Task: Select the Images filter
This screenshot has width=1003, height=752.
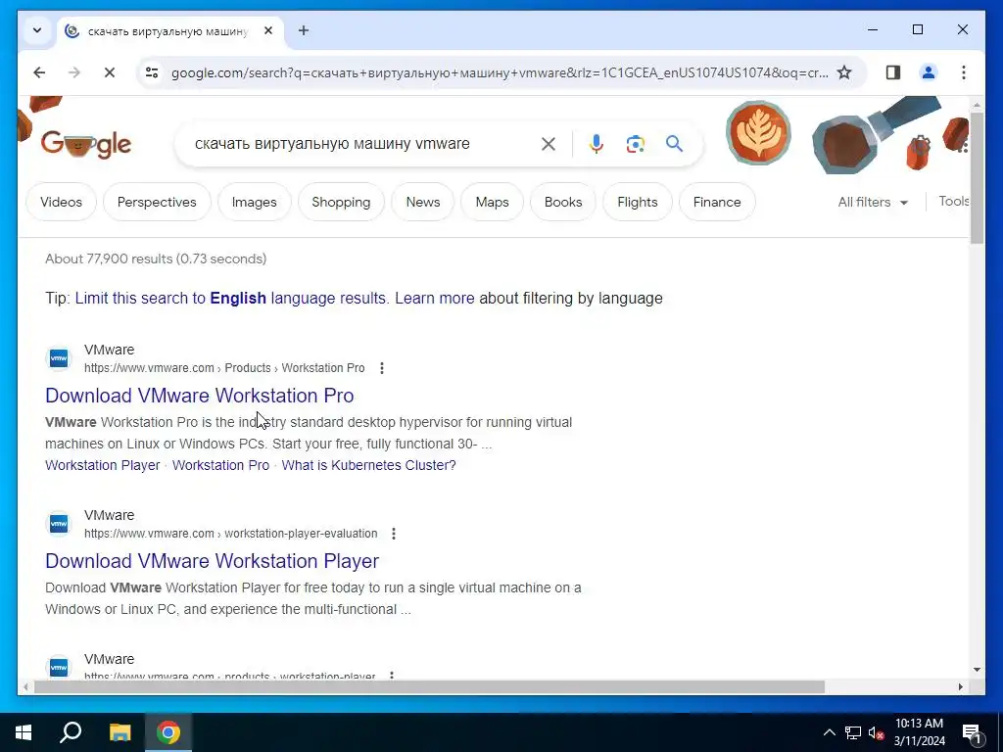Action: click(x=254, y=202)
